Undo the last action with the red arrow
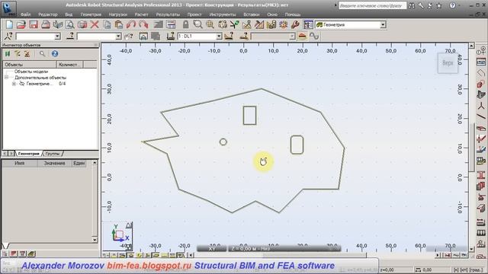Viewport: 488px width, 274px height. (131, 24)
